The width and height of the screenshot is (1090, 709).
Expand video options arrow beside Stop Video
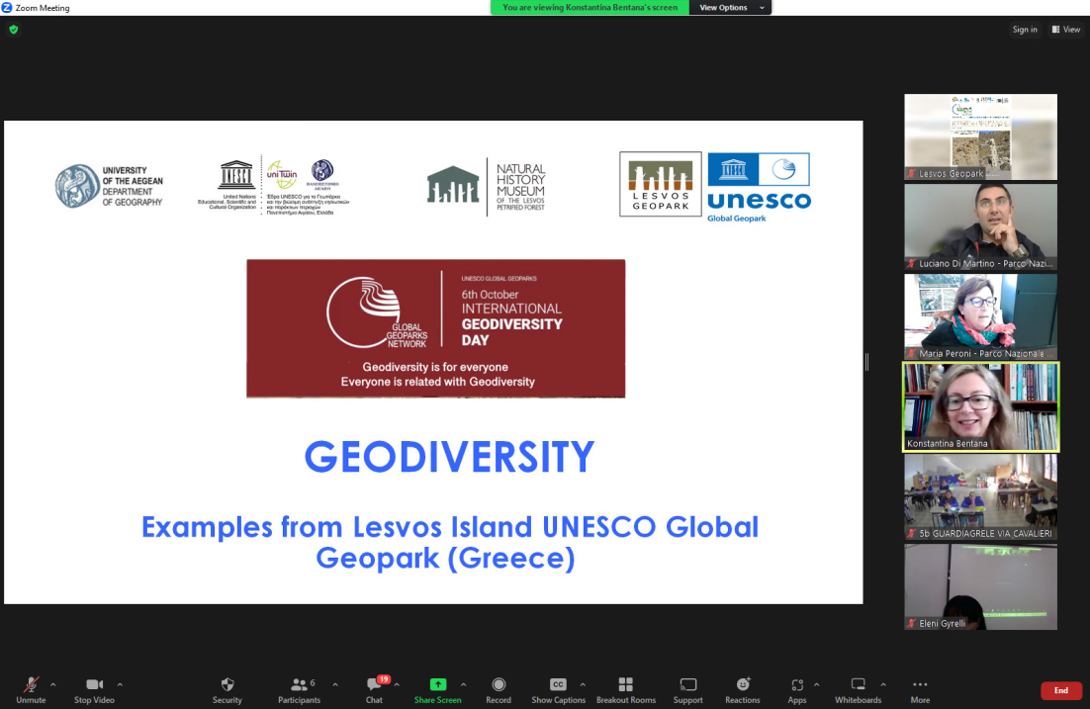point(120,684)
